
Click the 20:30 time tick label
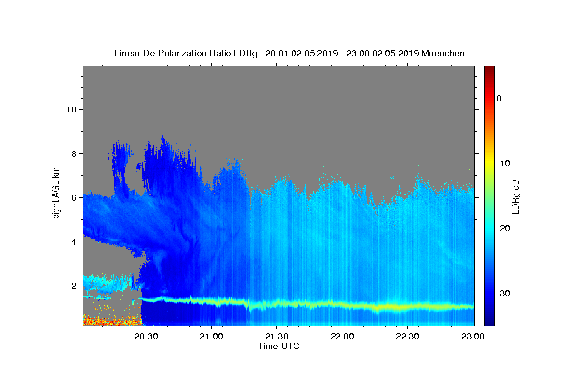tap(146, 336)
